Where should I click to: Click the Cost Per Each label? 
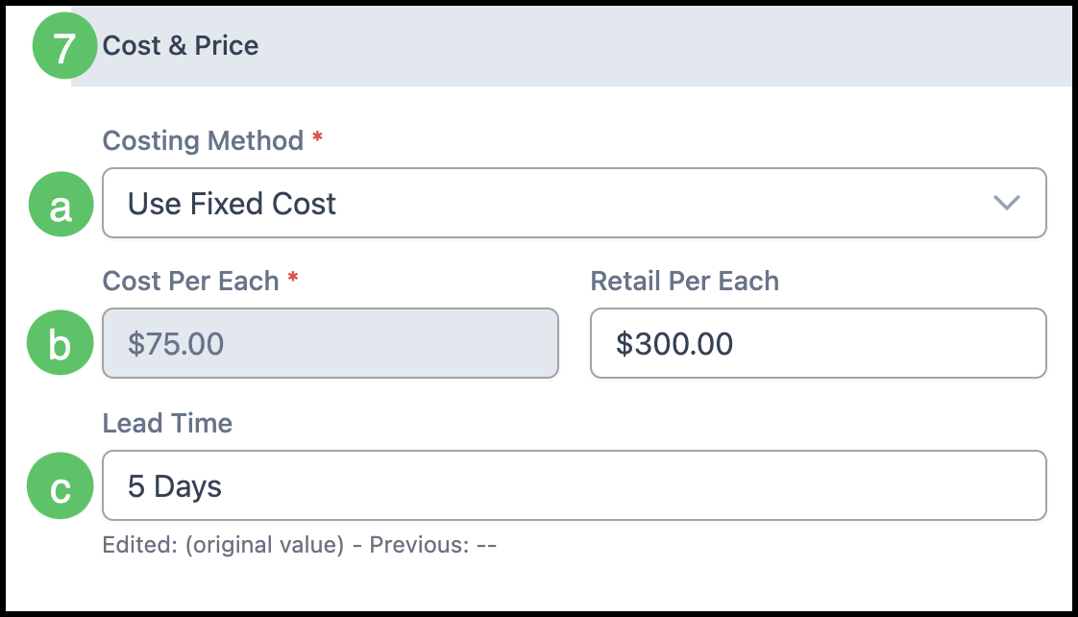pyautogui.click(x=190, y=282)
